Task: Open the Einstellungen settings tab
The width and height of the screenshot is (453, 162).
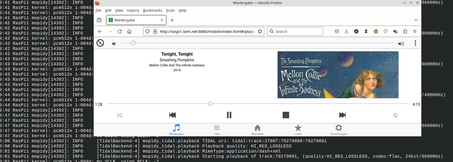Action: pyautogui.click(x=338, y=130)
